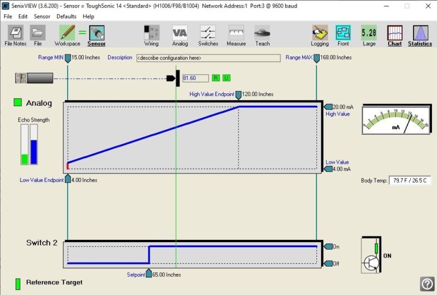The width and height of the screenshot is (437, 295).
Task: Click the 168.00 Inches Range MAX value
Action: [336, 57]
